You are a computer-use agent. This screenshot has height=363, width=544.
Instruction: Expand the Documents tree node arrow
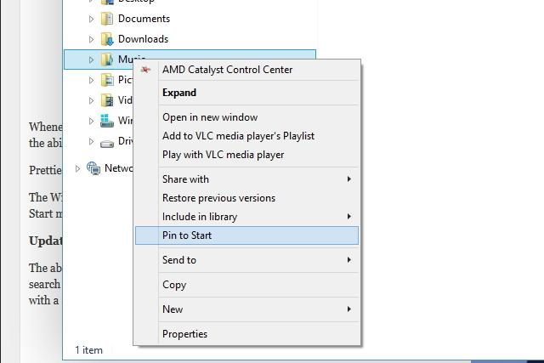click(91, 19)
